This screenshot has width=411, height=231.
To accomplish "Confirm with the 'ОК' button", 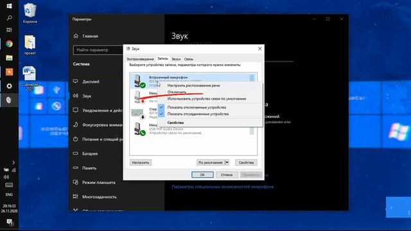I will tap(202, 175).
